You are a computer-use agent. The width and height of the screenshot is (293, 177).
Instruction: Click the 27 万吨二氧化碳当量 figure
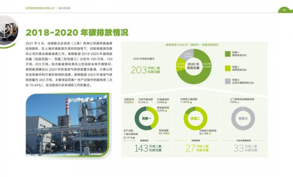pos(197,148)
